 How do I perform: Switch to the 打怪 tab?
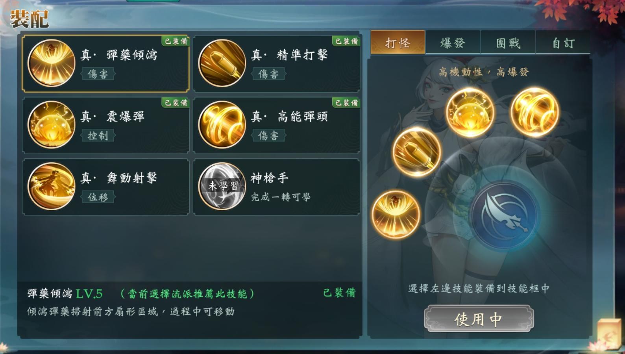click(x=398, y=42)
